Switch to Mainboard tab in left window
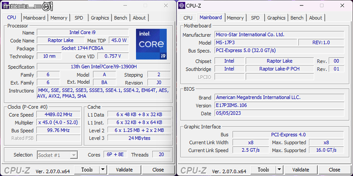Image resolution: width=353 pixels, height=176 pixels. 34,18
